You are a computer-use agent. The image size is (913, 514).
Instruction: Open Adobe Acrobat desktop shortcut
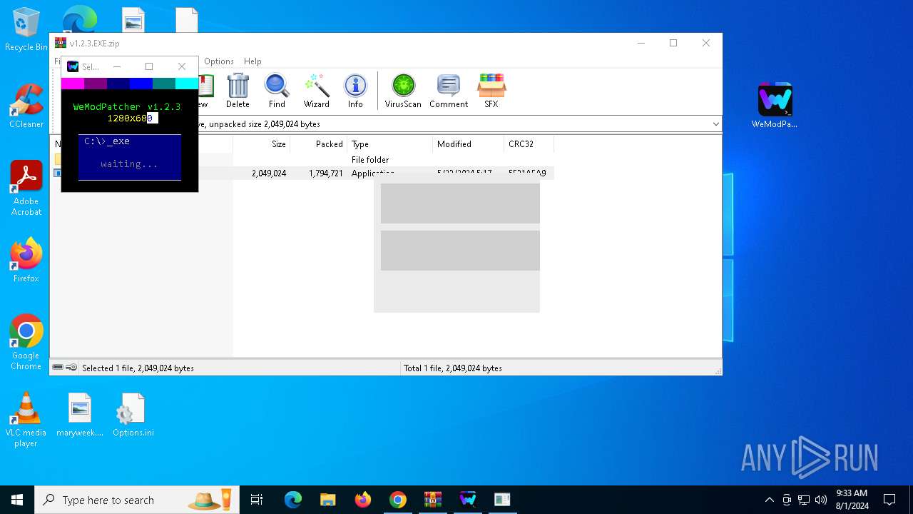pos(26,188)
